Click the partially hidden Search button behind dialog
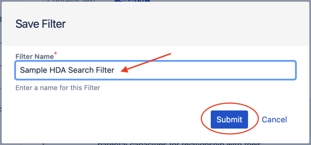 [132, 1]
